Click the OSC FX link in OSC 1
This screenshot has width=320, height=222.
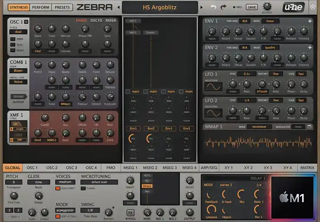point(96,20)
